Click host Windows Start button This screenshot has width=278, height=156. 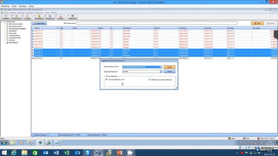(4, 153)
